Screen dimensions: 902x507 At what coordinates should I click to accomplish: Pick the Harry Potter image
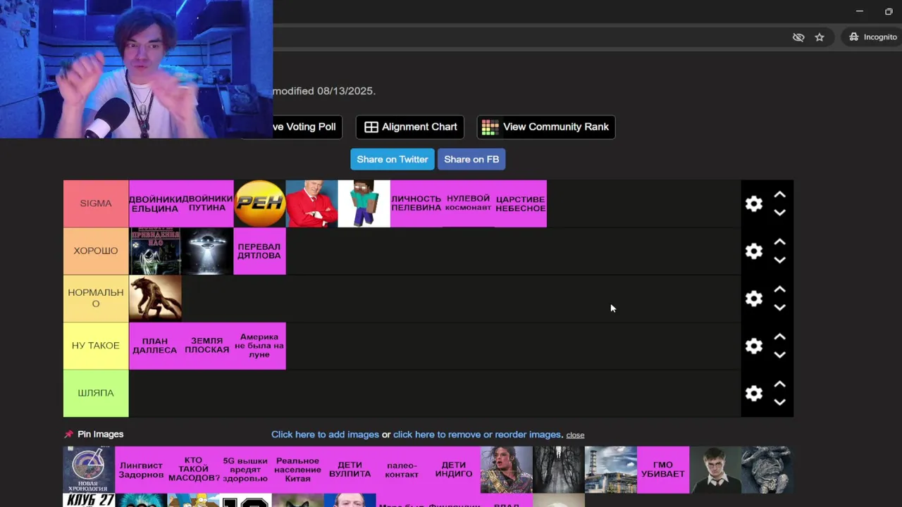pos(715,470)
